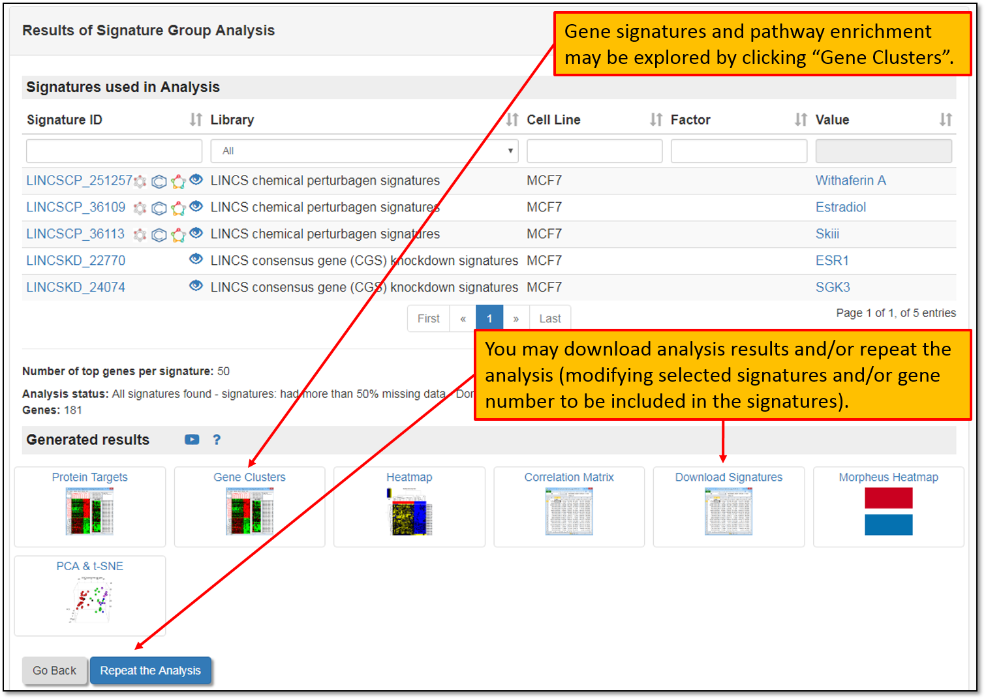Viewport: 986px width, 700px height.
Task: Toggle the eye icon for LINCSKD_24074
Action: (196, 286)
